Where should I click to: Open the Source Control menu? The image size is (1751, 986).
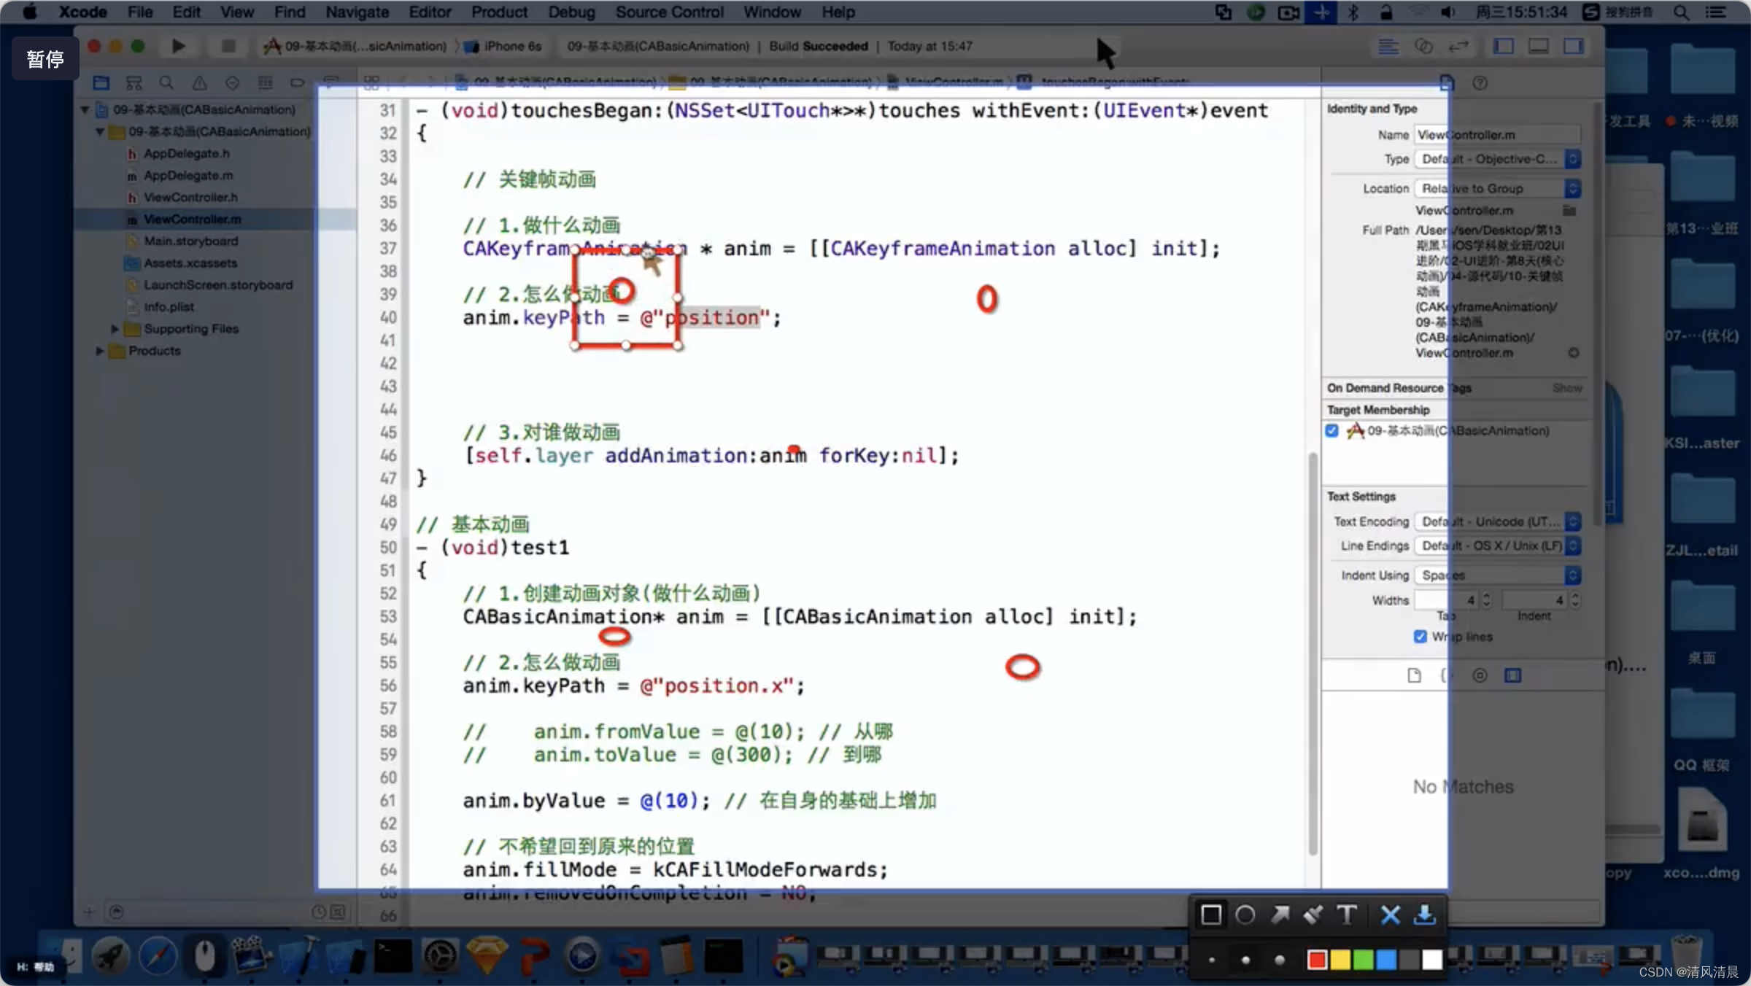click(669, 12)
